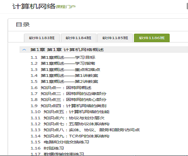Switch to the 软件1184班 tab
This screenshot has width=188, height=156.
coord(79,38)
